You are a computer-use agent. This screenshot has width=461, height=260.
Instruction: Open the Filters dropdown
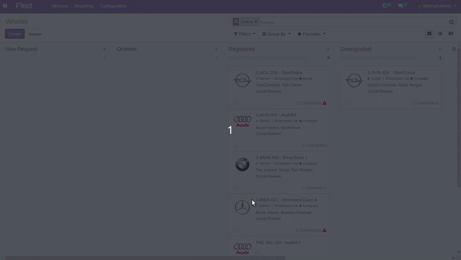click(245, 34)
